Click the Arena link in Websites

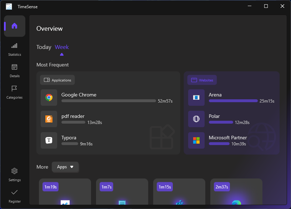tap(215, 95)
